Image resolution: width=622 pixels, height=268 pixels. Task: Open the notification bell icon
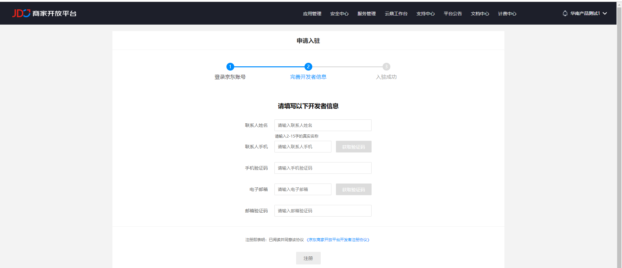[565, 13]
